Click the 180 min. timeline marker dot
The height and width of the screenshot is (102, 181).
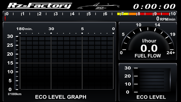(x=20, y=33)
